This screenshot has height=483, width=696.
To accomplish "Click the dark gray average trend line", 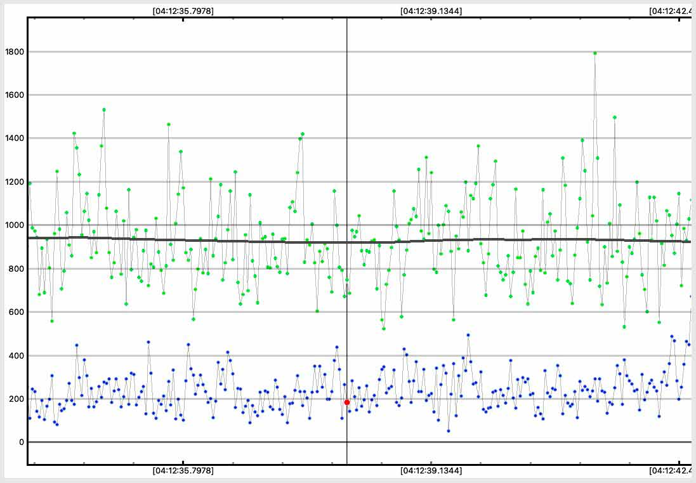I will 254,241.
